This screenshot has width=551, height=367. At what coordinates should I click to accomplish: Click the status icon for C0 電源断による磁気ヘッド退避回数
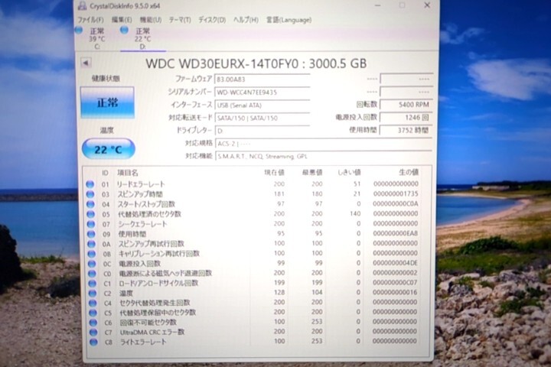[92, 273]
